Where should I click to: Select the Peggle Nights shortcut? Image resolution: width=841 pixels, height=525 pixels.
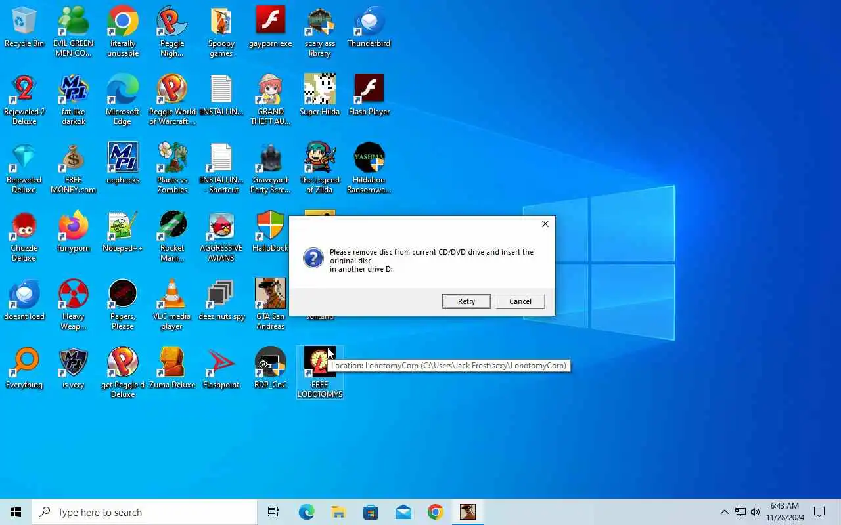[x=172, y=31]
